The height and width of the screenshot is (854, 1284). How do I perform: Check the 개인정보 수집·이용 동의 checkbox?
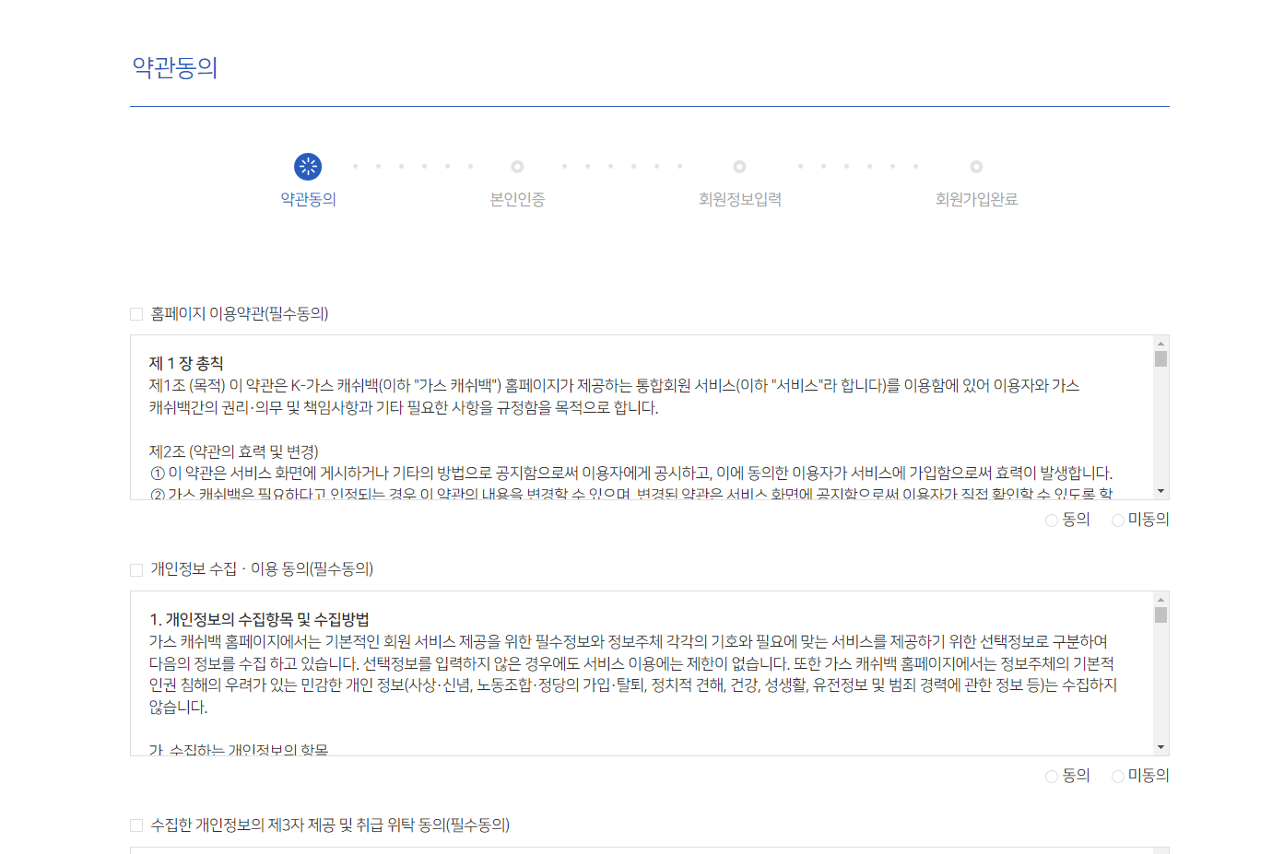pyautogui.click(x=135, y=569)
